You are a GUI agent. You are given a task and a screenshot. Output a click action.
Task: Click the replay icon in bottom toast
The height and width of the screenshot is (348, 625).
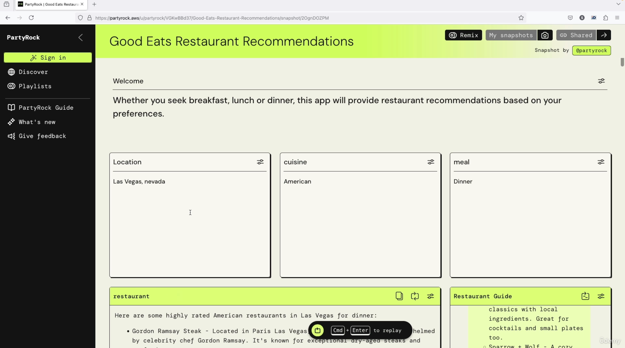[317, 330]
